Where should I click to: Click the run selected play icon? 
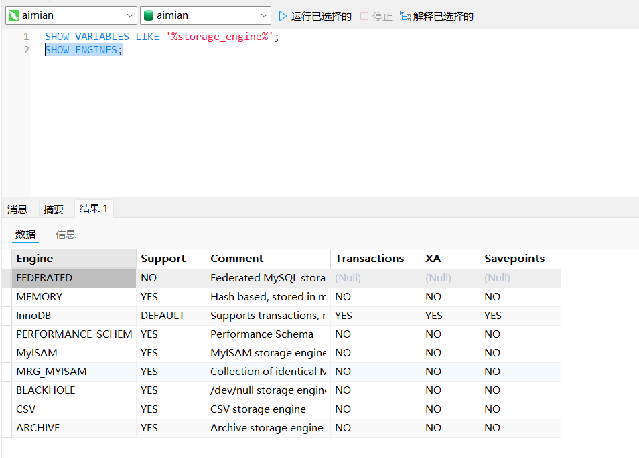[283, 16]
